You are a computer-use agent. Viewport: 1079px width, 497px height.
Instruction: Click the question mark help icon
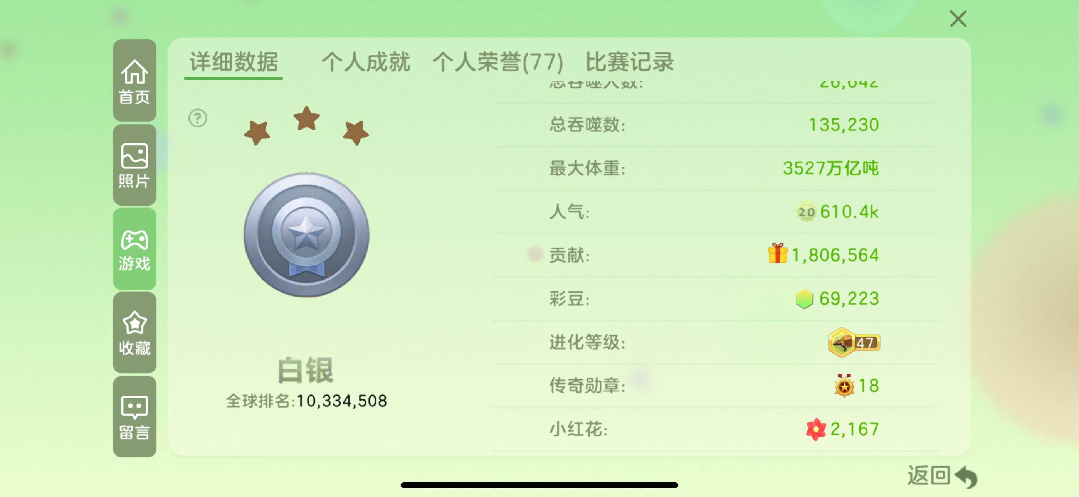[x=198, y=118]
